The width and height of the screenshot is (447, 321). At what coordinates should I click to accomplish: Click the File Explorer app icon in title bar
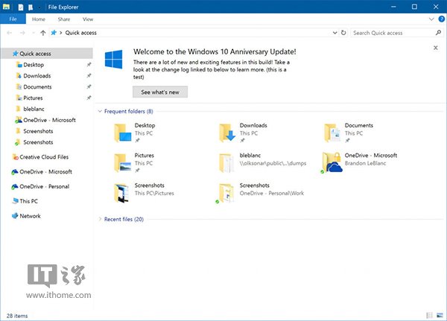pos(6,7)
